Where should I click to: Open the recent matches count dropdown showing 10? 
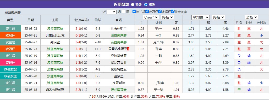pyautogui.click(x=112, y=12)
